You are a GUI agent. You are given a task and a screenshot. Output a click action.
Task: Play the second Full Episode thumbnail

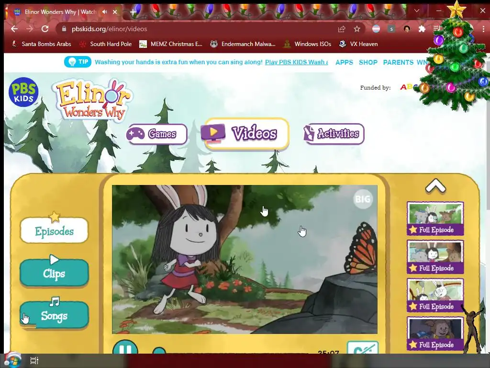coord(435,257)
